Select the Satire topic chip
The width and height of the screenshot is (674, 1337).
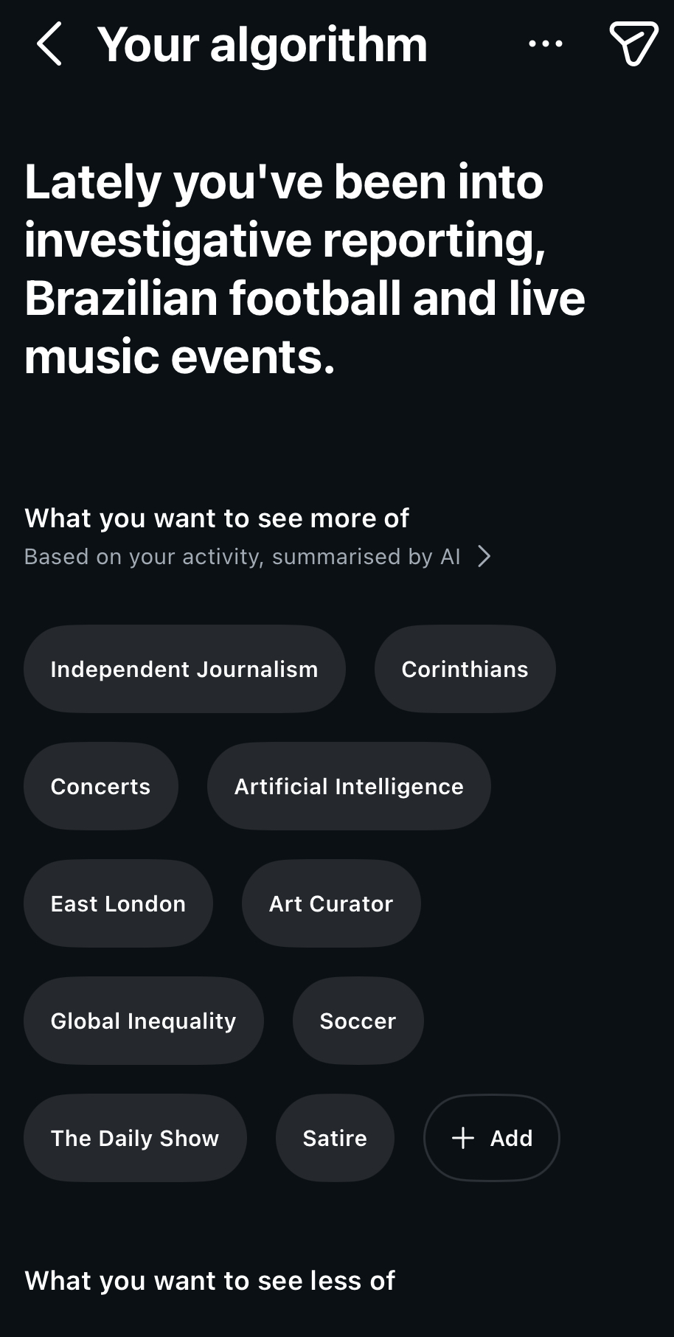coord(335,1138)
